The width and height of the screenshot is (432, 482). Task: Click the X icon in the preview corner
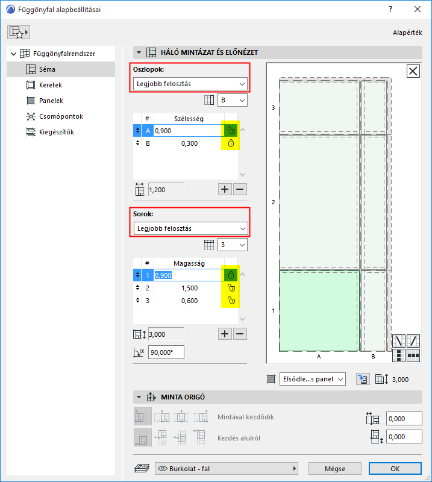click(413, 71)
